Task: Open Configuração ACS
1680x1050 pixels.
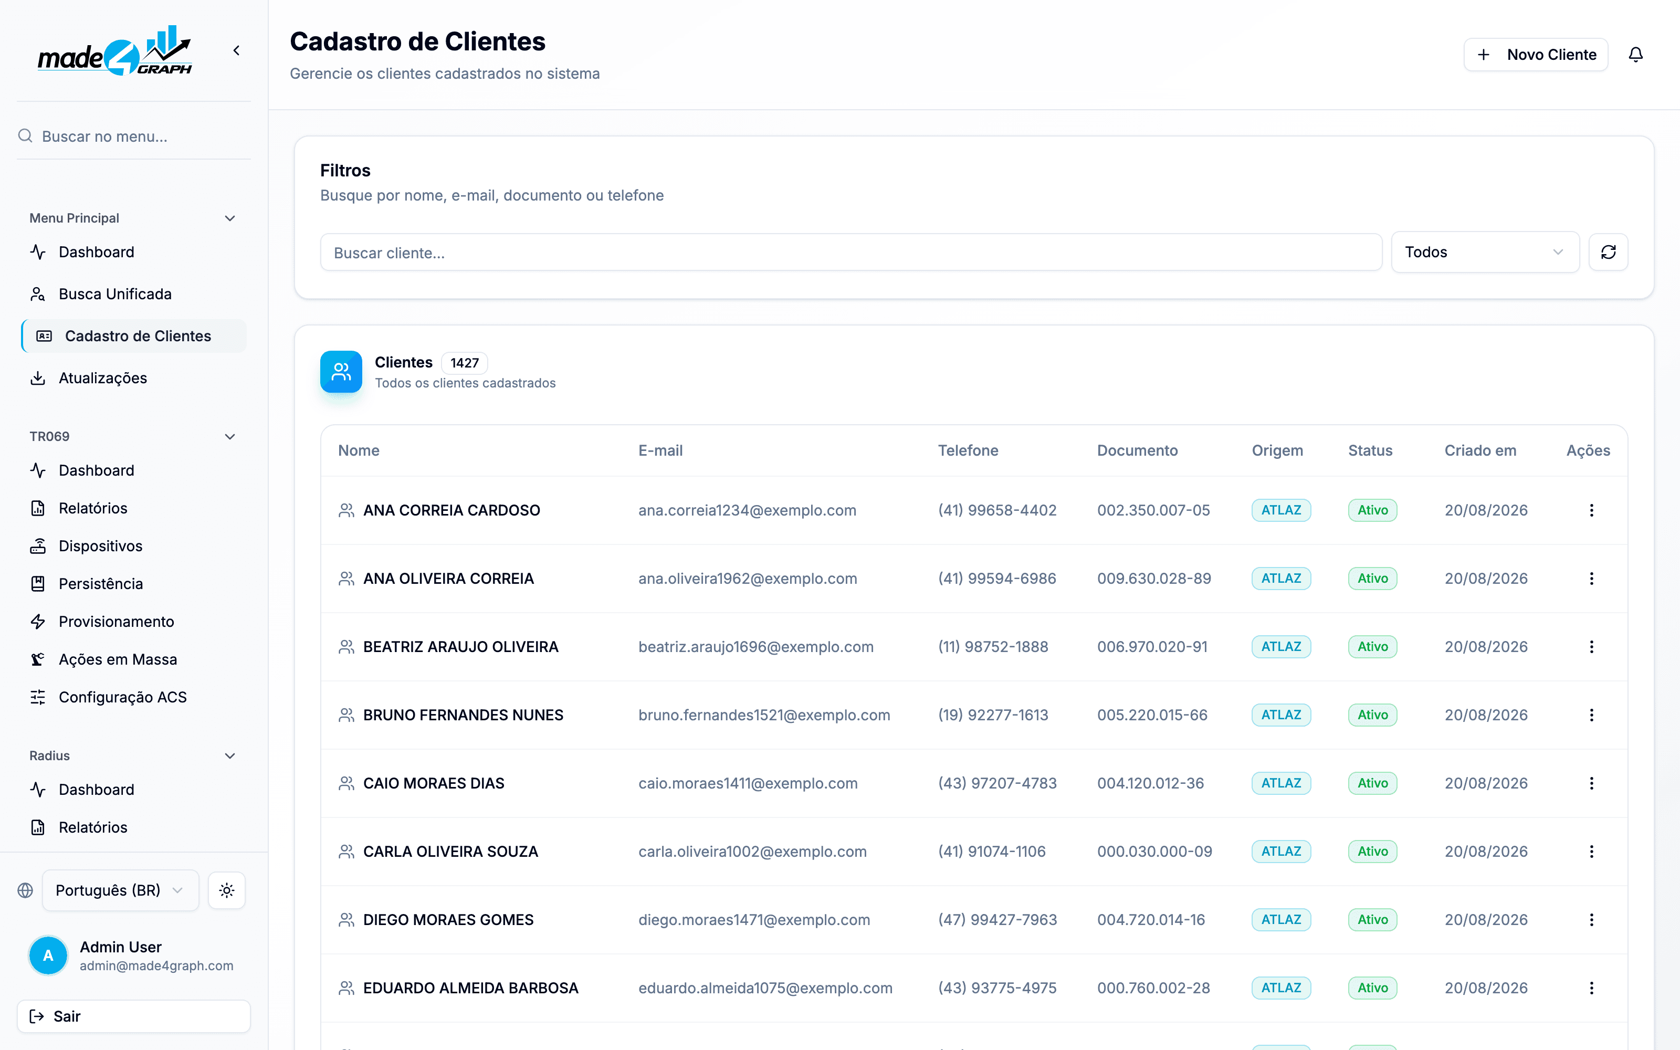Action: pos(134,697)
